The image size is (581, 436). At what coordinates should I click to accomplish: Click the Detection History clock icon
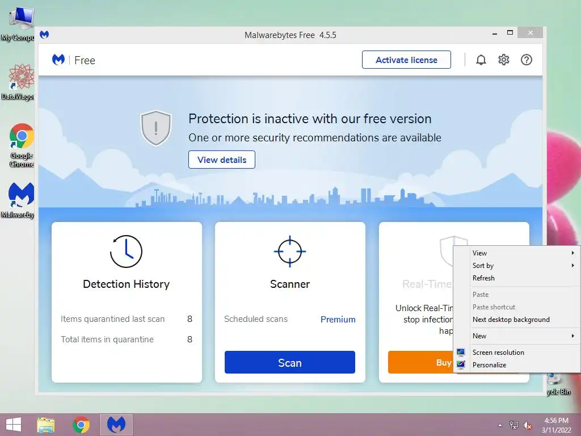(x=126, y=251)
